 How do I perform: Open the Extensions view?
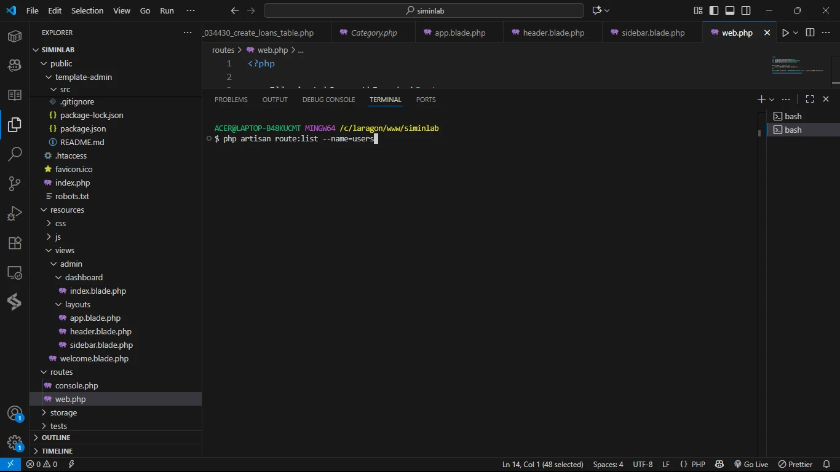tap(15, 243)
